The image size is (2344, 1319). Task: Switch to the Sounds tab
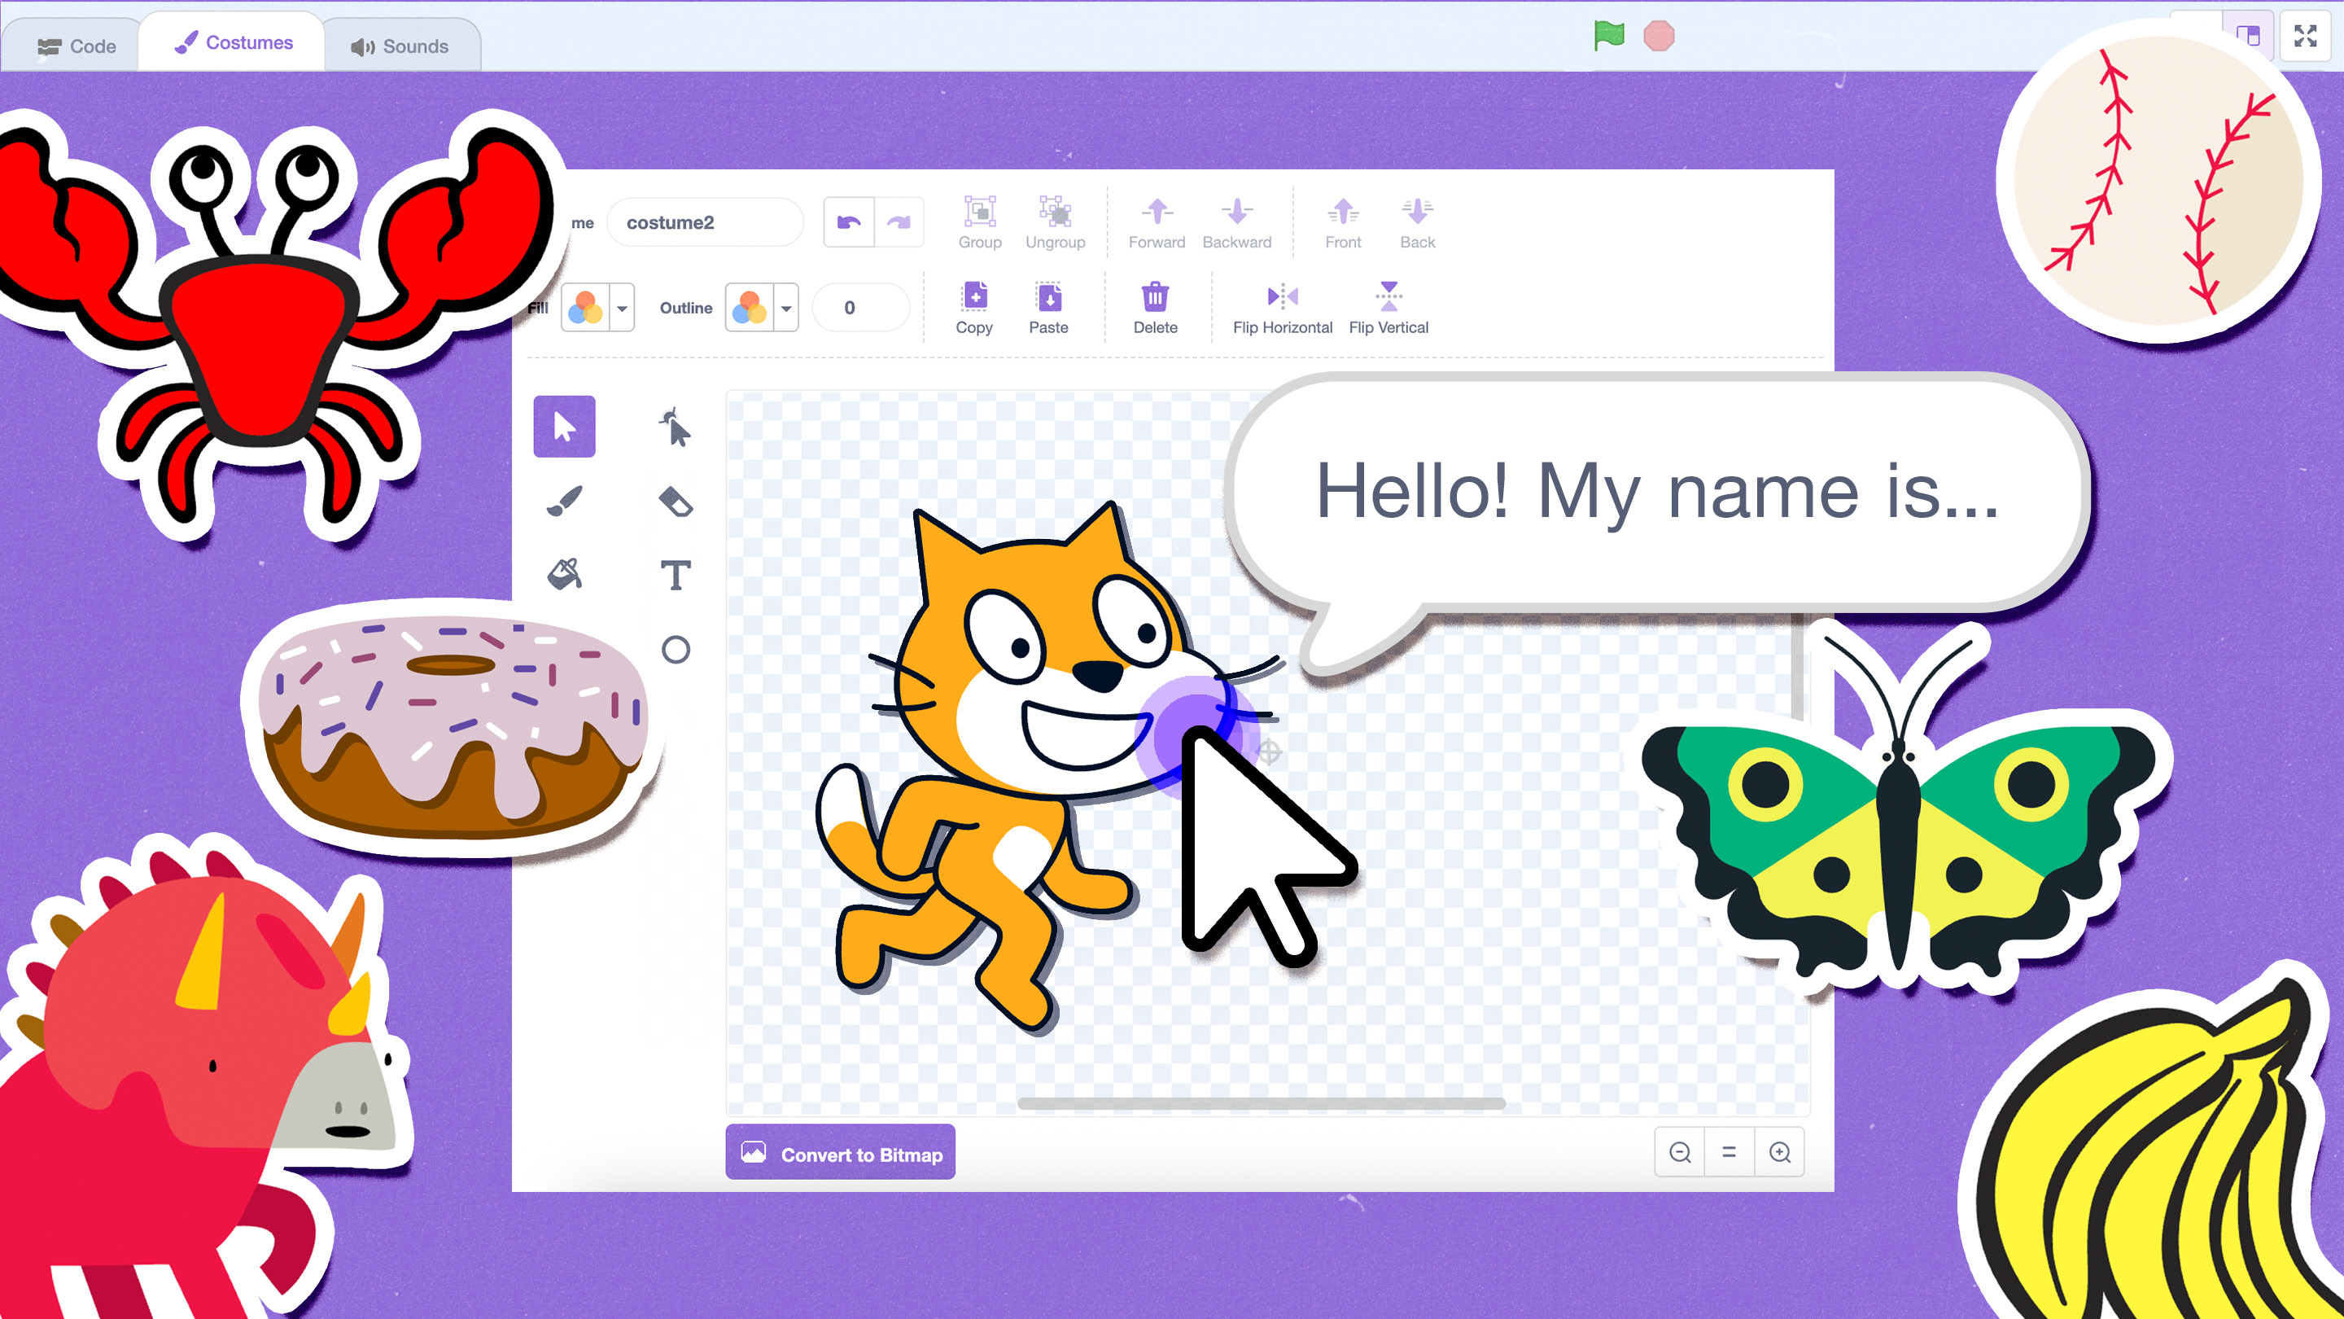point(400,46)
